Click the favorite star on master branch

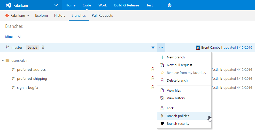coord(153,47)
